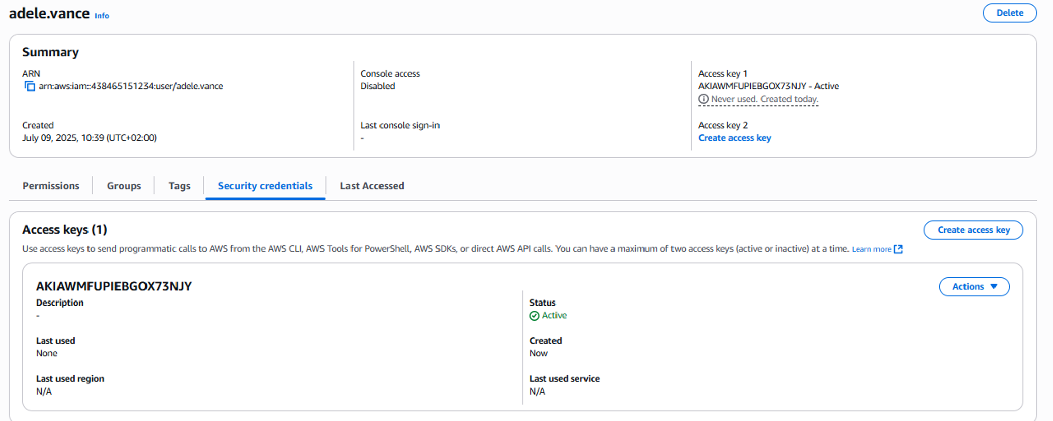Go to the Last Accessed tab

coord(372,186)
